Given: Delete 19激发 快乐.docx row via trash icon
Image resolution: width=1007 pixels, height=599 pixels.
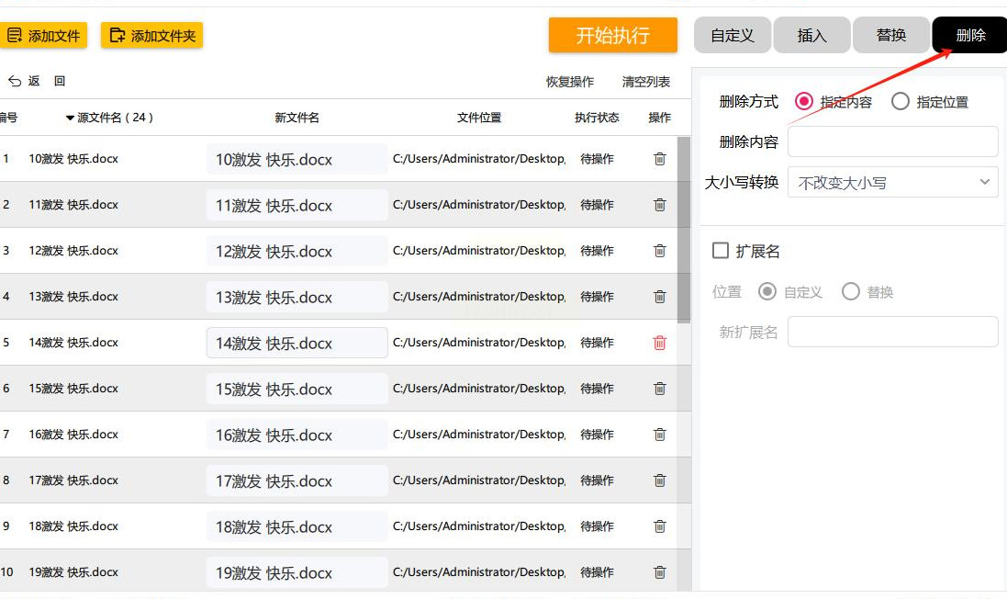Looking at the screenshot, I should coord(660,572).
